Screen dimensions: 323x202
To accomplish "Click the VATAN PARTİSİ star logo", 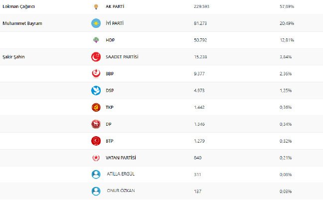I will 96,158.
